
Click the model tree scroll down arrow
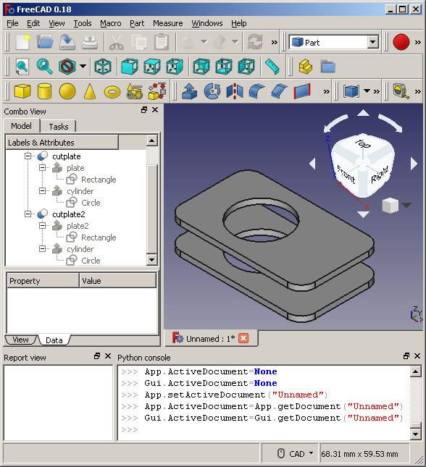click(151, 260)
